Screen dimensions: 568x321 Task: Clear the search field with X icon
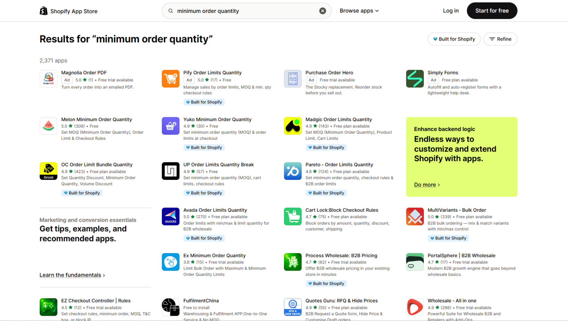pos(323,11)
